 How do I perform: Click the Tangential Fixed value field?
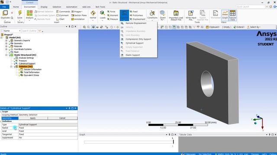[x=48, y=134]
